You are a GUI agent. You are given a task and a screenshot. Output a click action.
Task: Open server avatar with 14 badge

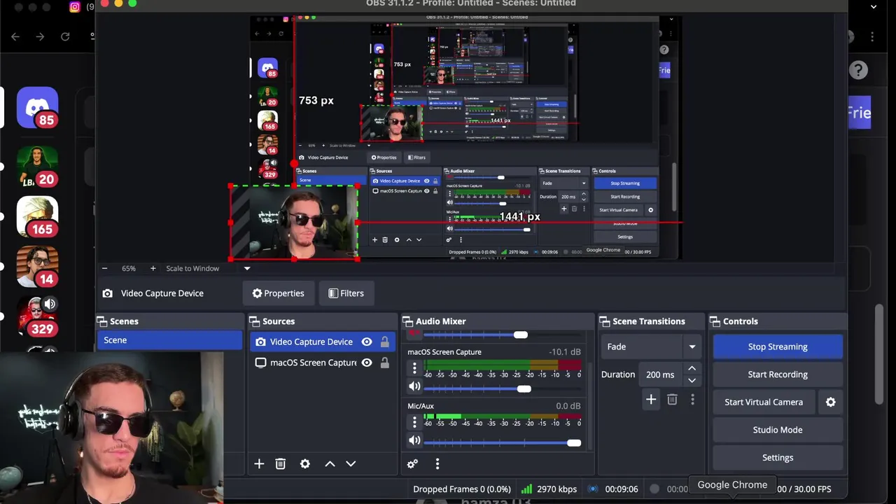[x=37, y=267]
